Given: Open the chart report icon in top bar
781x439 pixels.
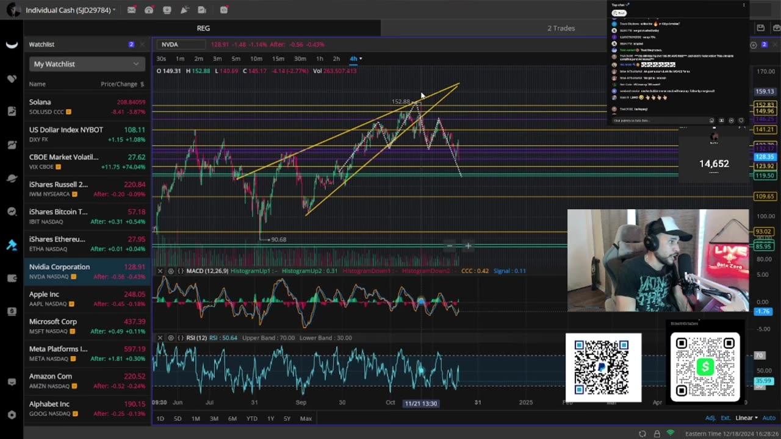Looking at the screenshot, I should [x=202, y=10].
